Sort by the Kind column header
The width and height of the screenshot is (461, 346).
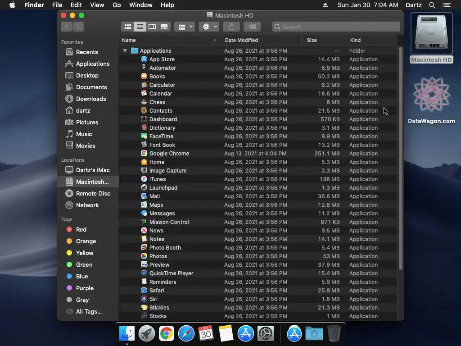(371, 40)
